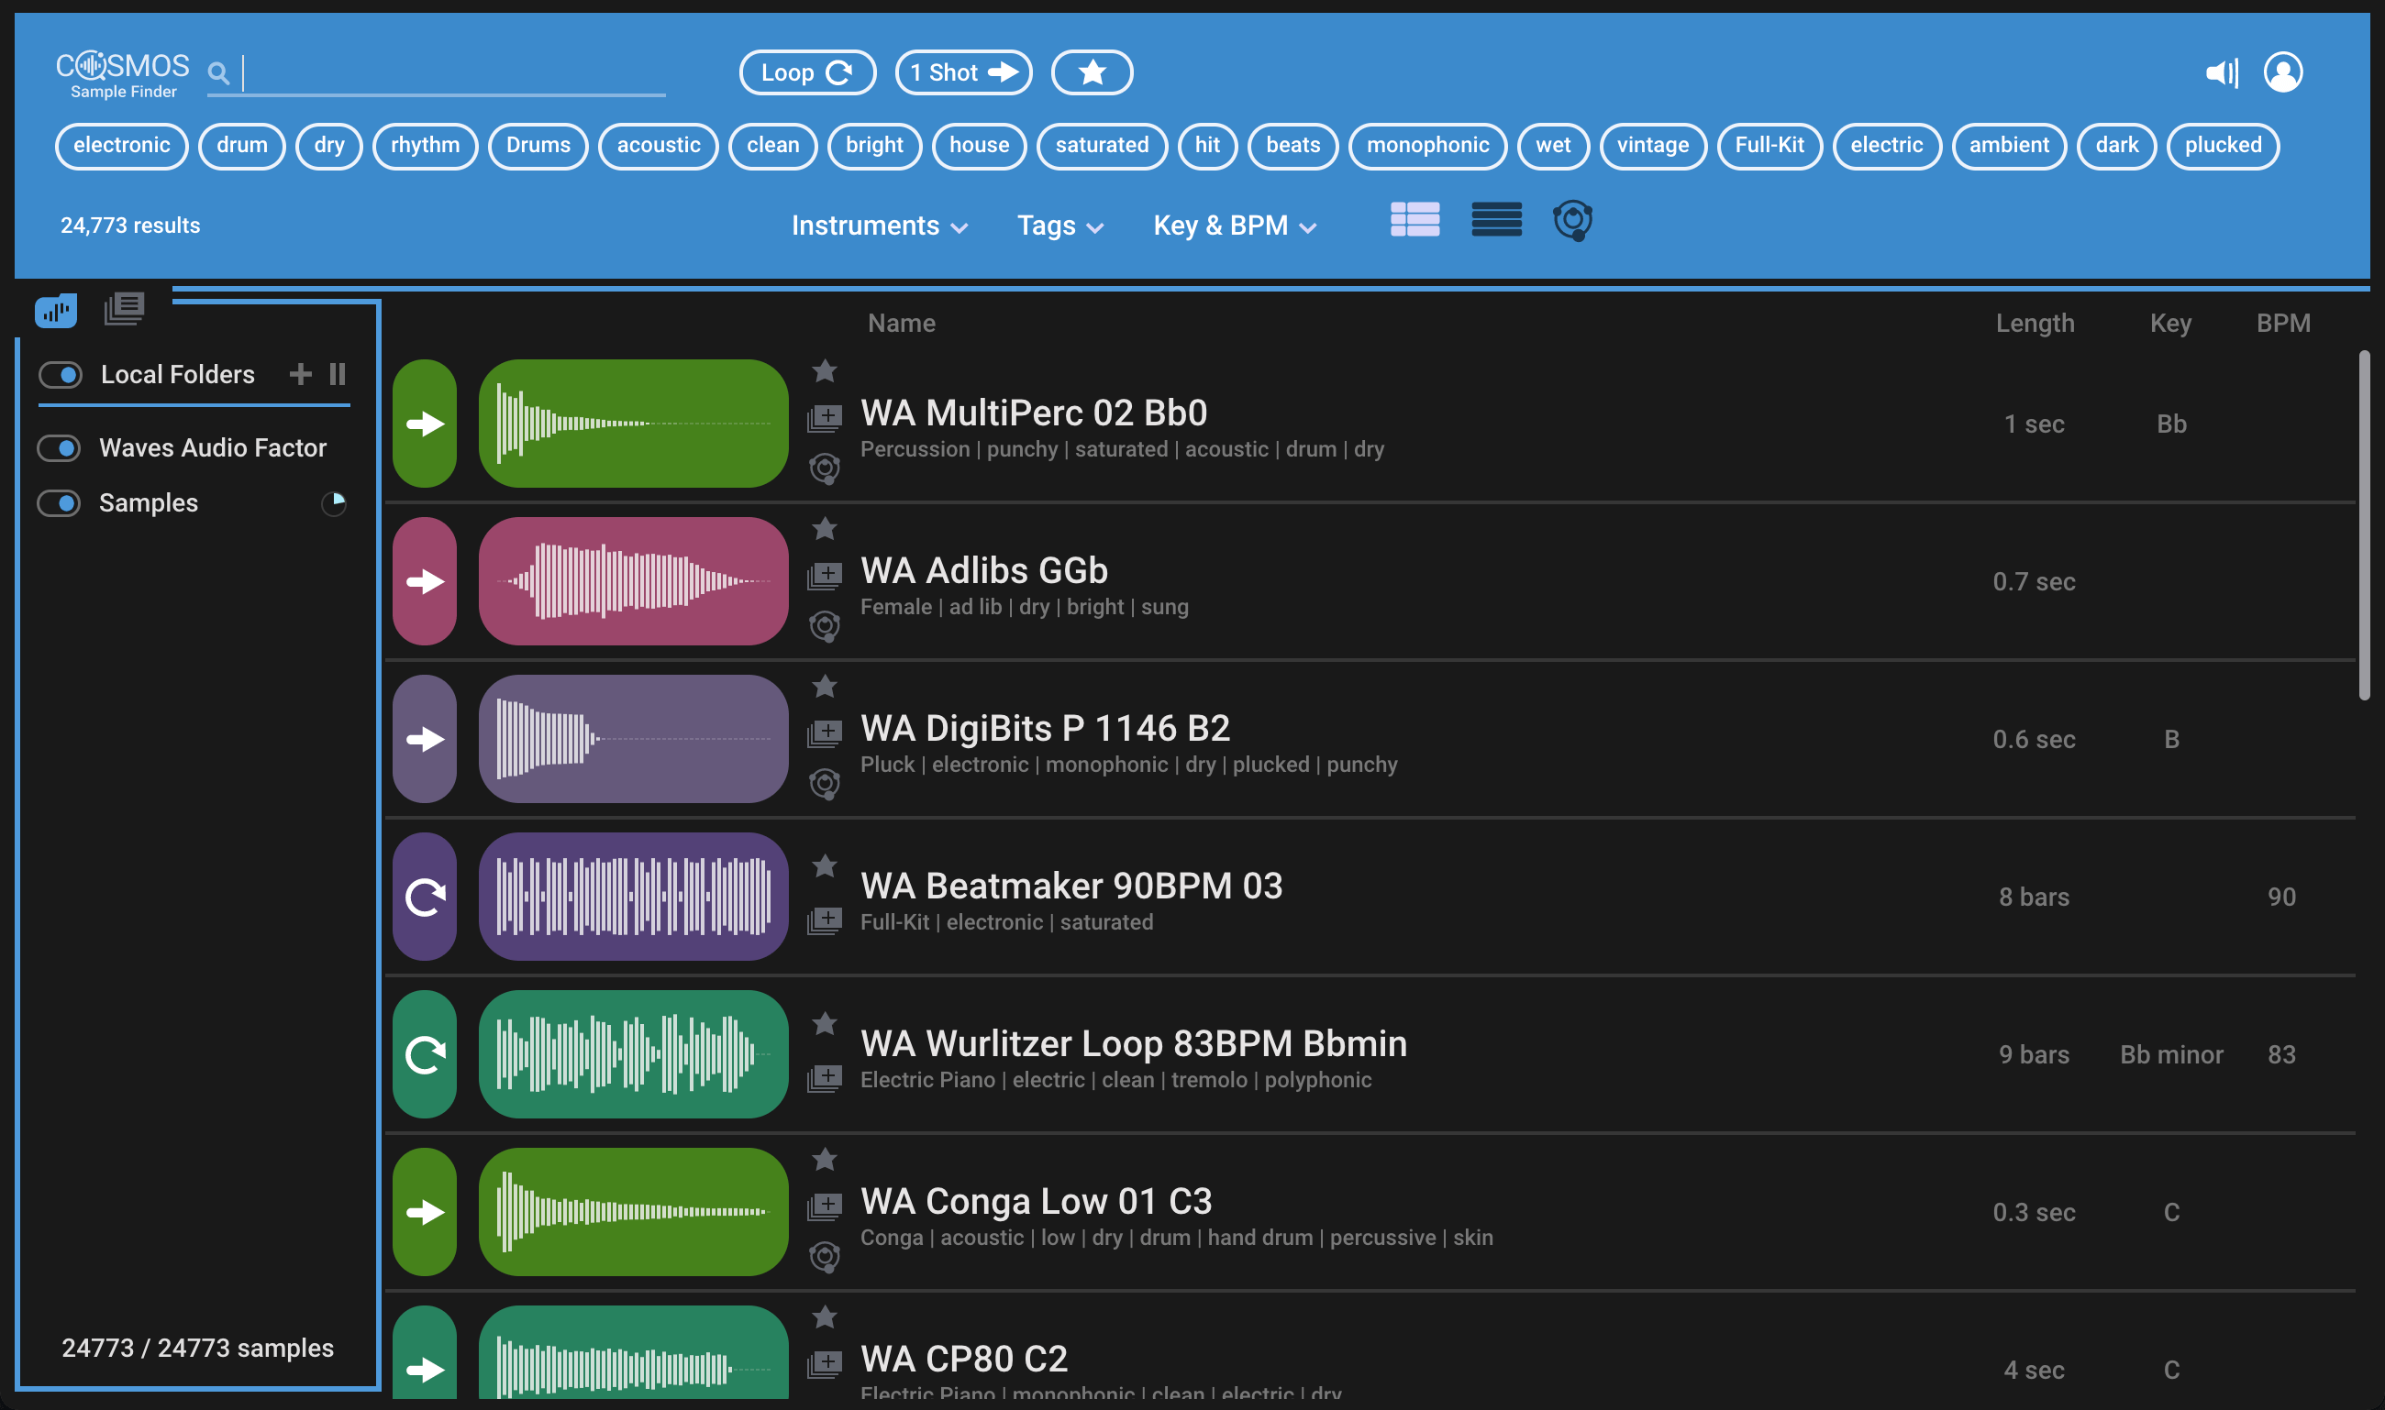Find similar to WA Adlibs GGb
2385x1410 pixels.
pos(824,625)
